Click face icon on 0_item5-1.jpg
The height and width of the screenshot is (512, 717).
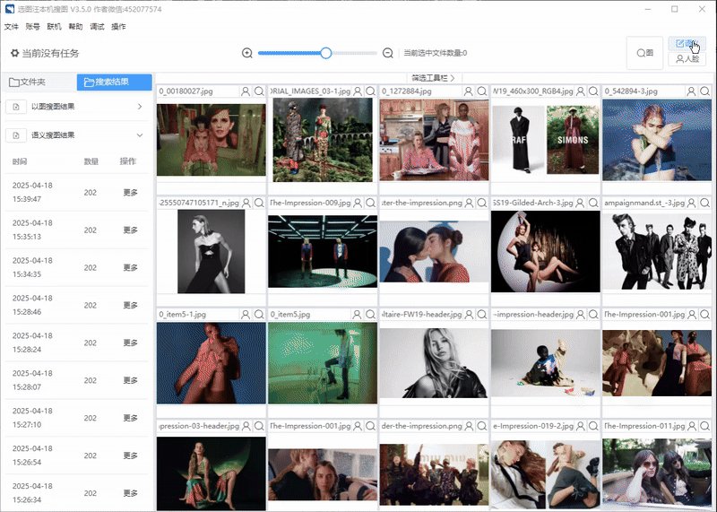point(246,316)
